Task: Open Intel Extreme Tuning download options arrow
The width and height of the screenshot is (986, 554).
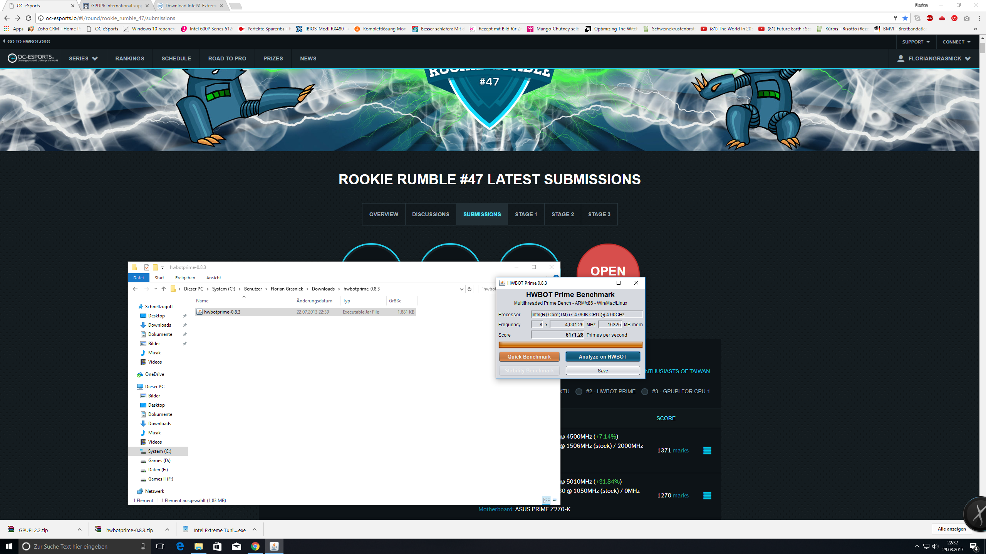Action: (255, 530)
